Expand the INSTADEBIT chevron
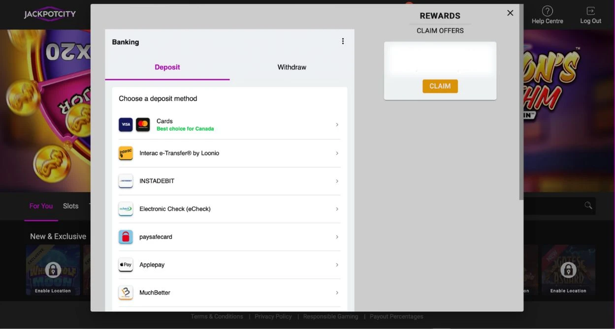The image size is (615, 329). [337, 181]
